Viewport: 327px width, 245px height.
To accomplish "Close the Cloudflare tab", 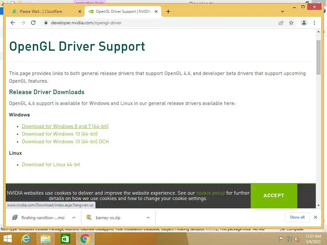I will [x=80, y=11].
